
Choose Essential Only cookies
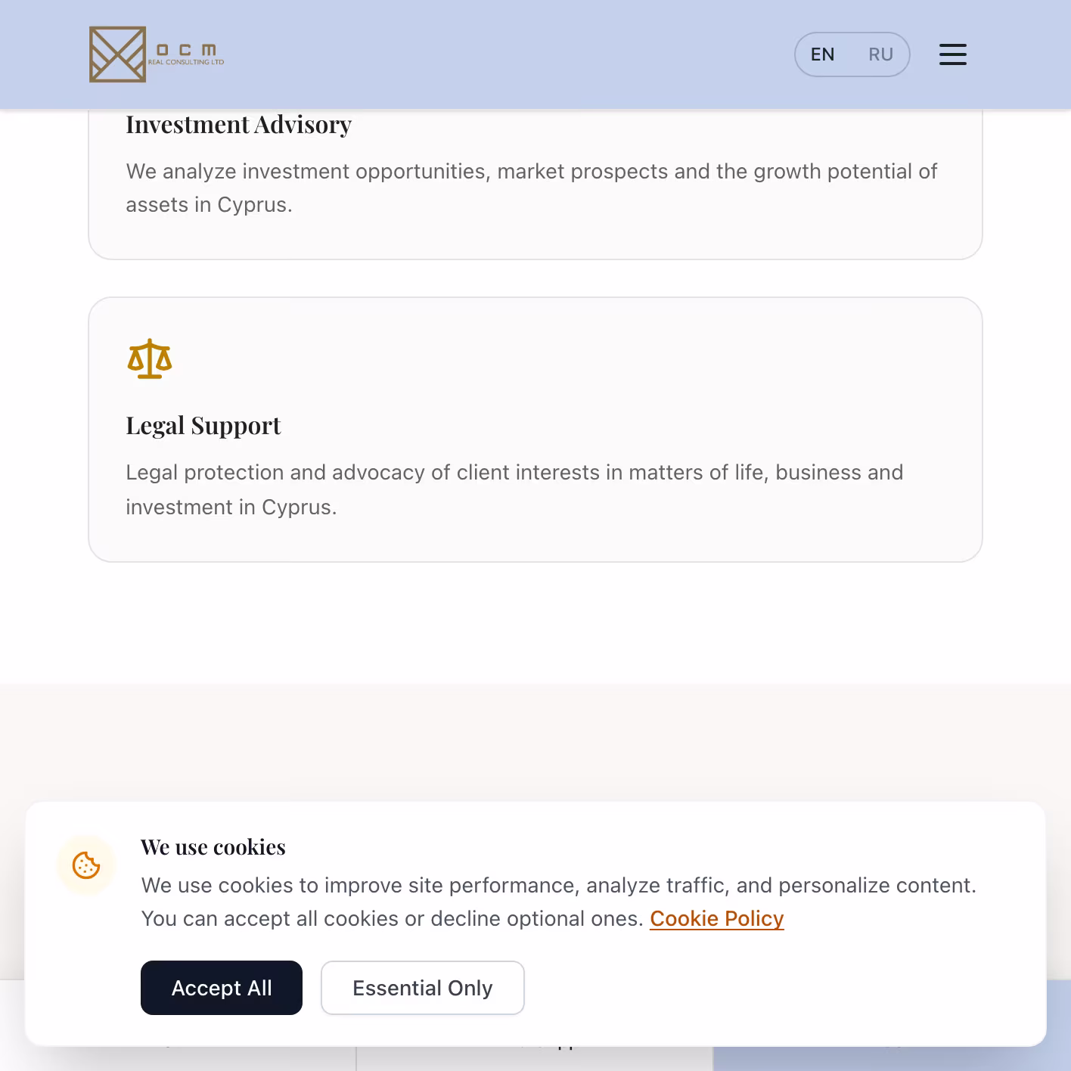point(423,988)
